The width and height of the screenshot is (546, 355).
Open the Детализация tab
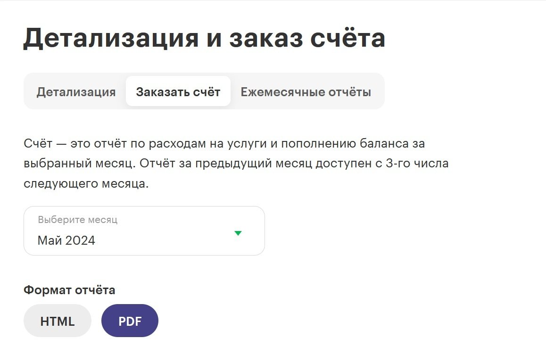pyautogui.click(x=76, y=92)
